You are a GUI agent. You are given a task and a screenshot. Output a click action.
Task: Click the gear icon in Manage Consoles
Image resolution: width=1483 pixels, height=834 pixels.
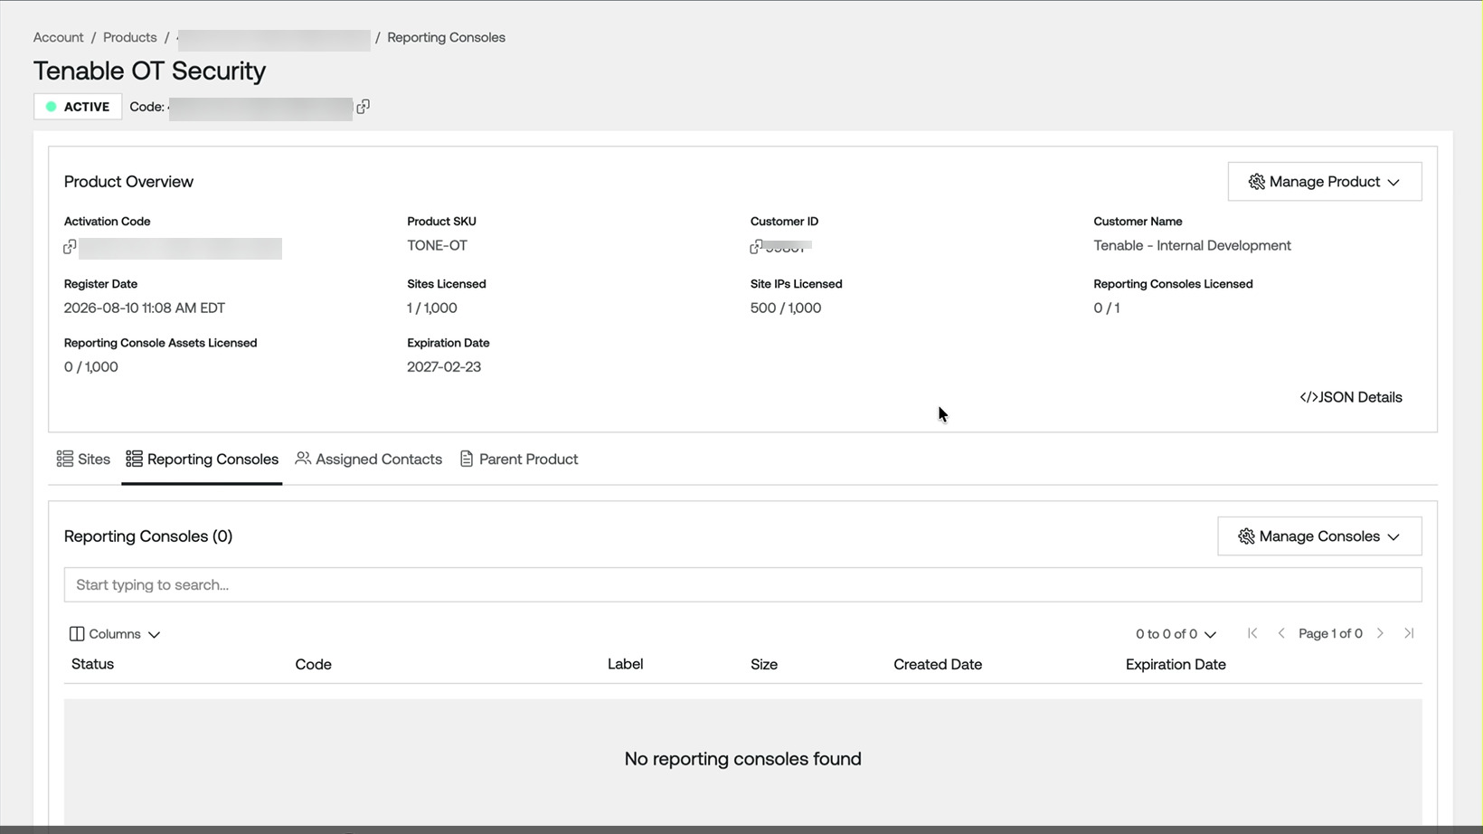tap(1246, 536)
